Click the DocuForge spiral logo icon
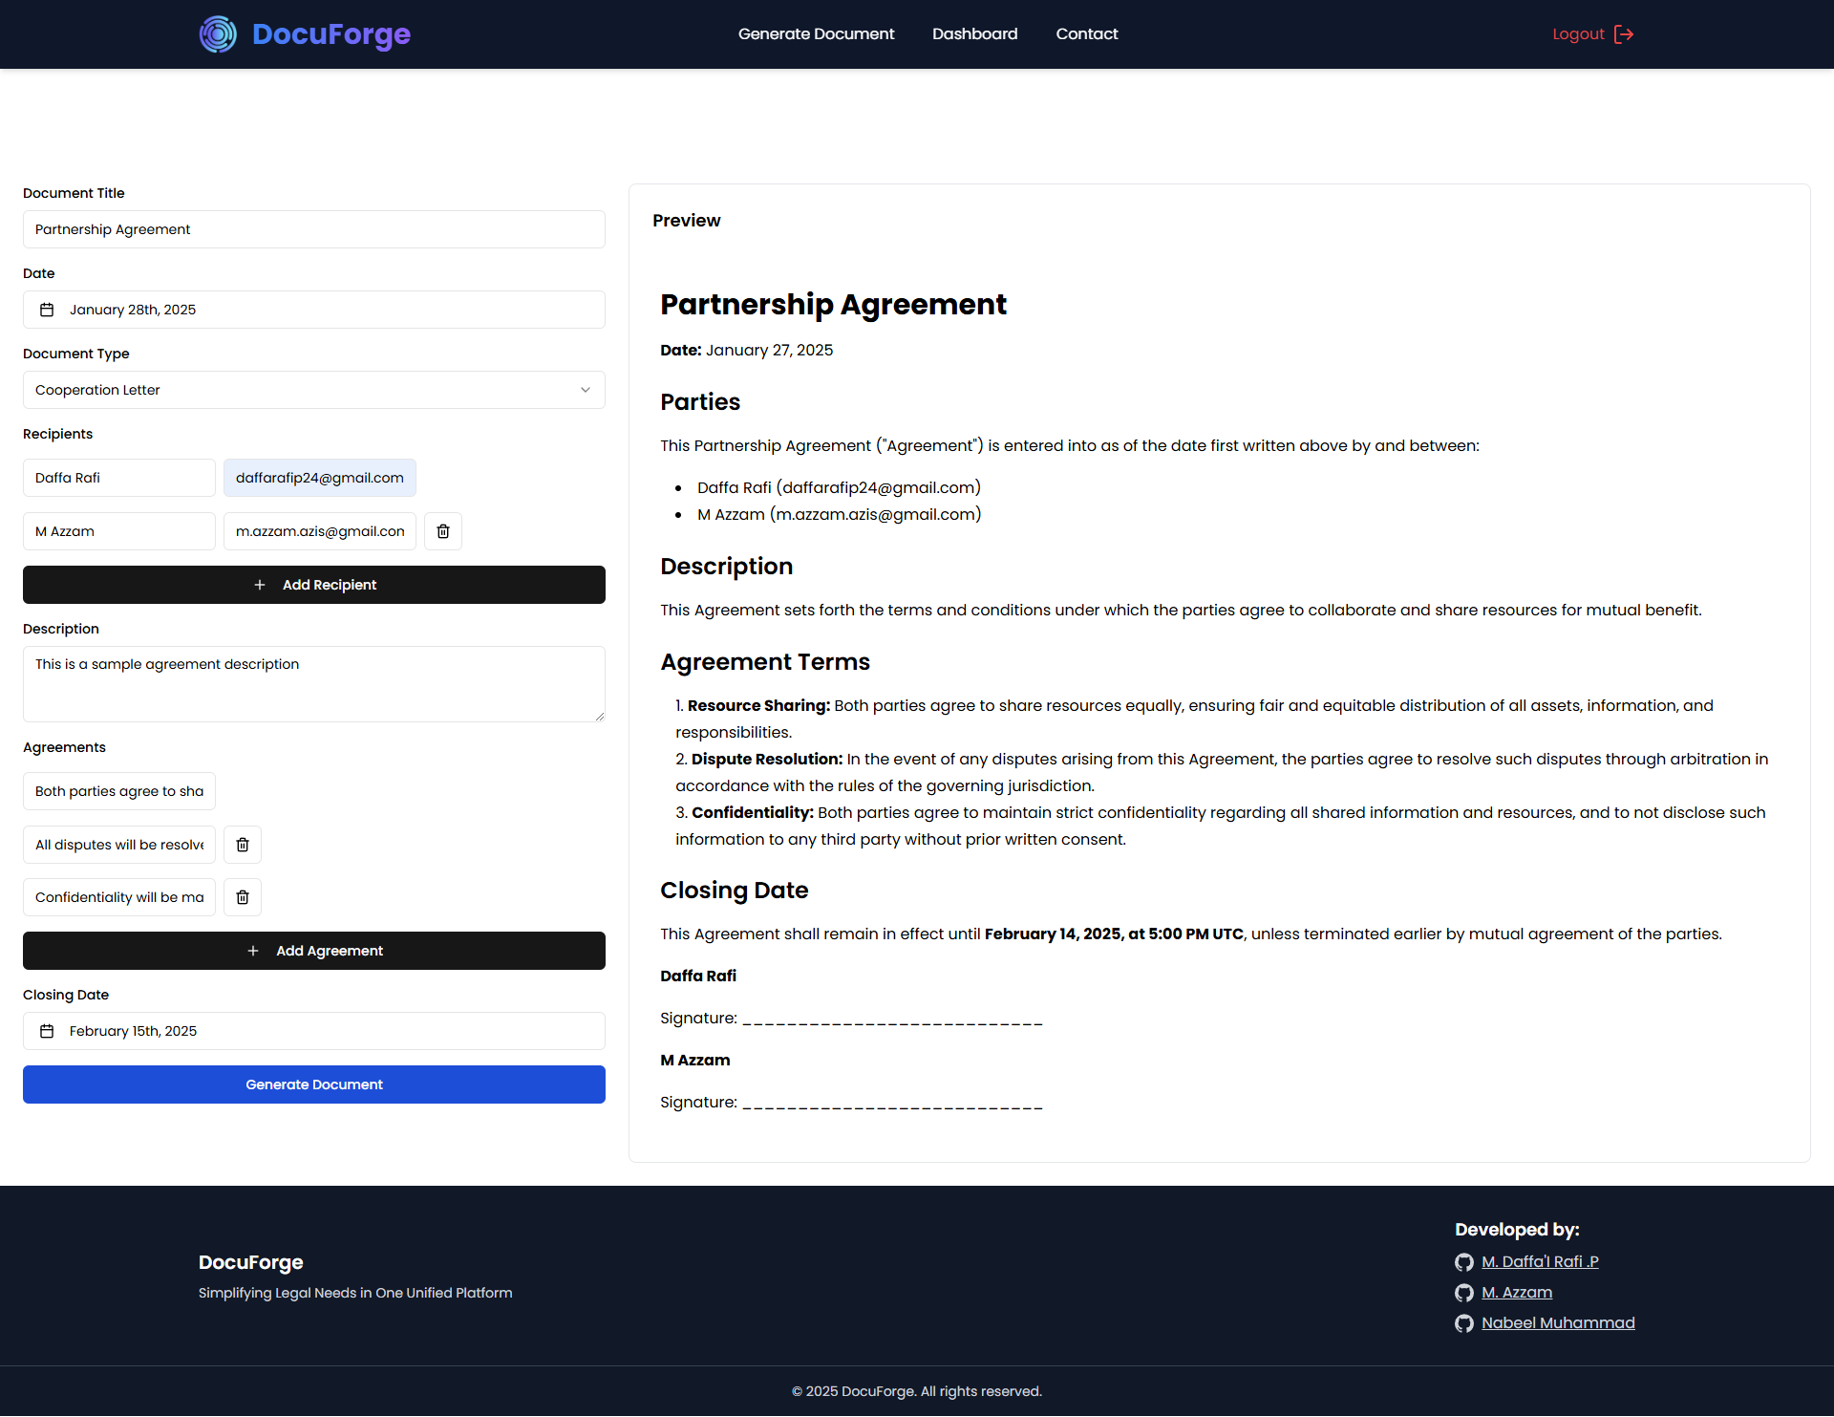 point(218,34)
